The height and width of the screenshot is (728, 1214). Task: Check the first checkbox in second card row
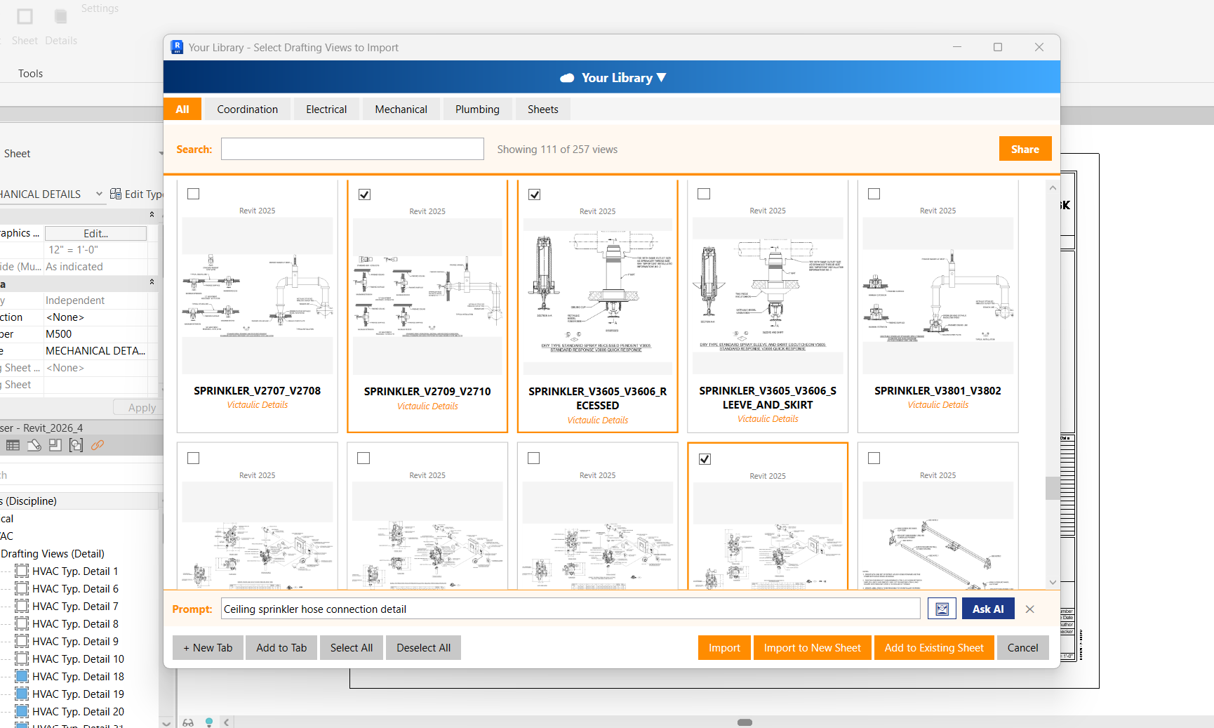194,458
